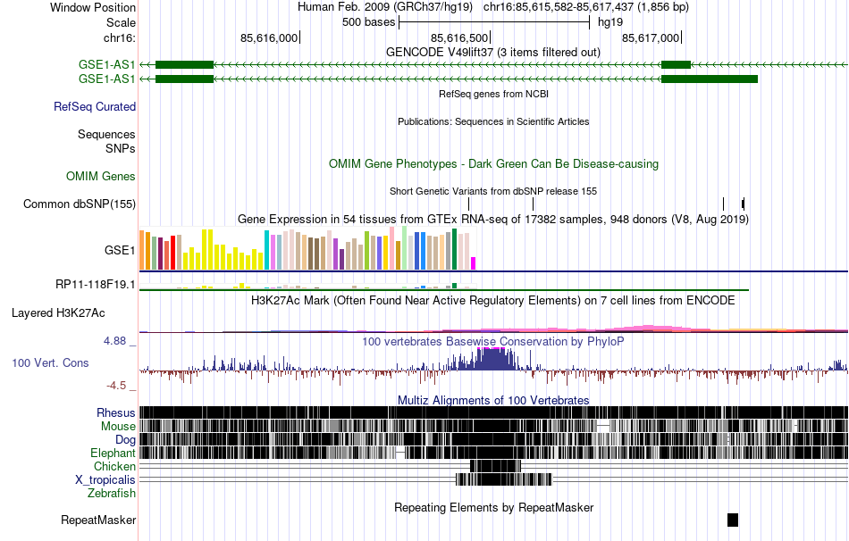Click the magenta bar in GSE1 expression chart
Screen dimensions: 849x541
pyautogui.click(x=474, y=263)
